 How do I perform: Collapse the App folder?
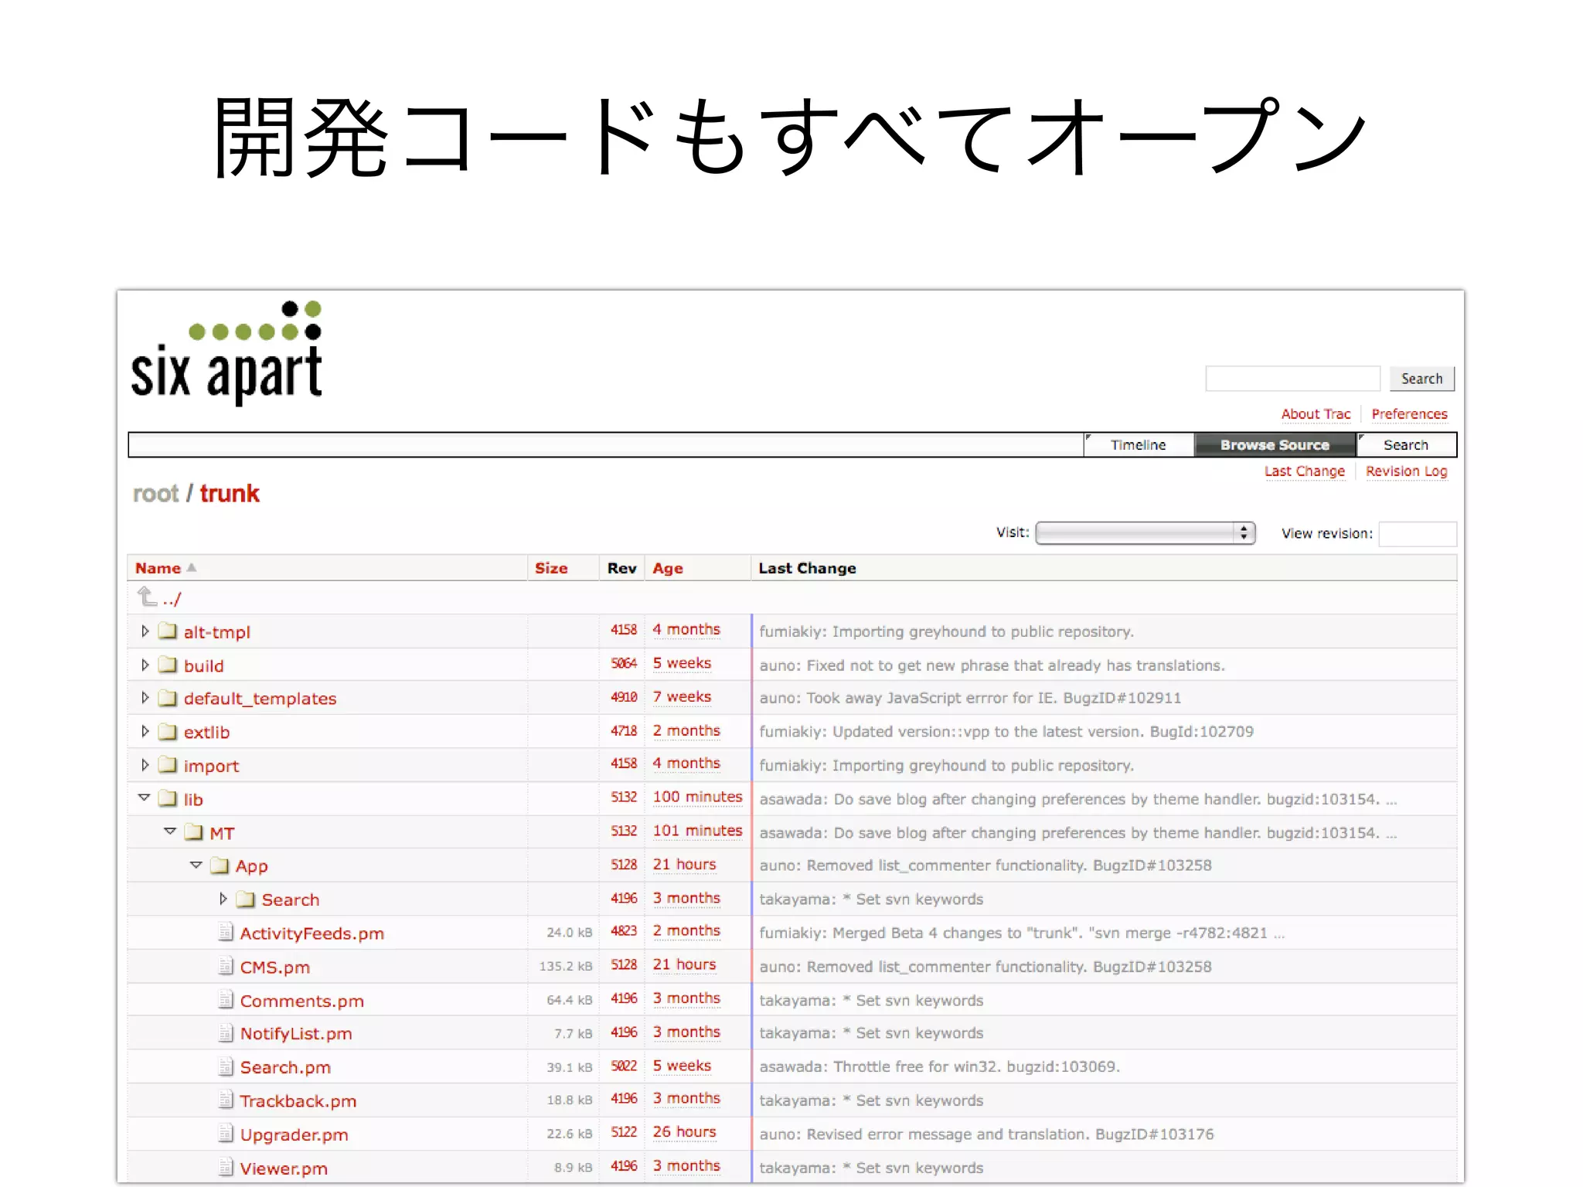click(x=196, y=865)
